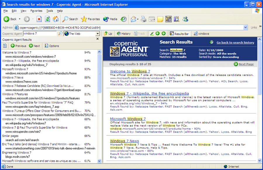Viewport: 263px width, 170px height.
Task: Click the Up button in Copernic toolbar
Action: [x=108, y=34]
